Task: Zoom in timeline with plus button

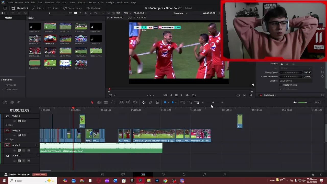Action: [222, 102]
